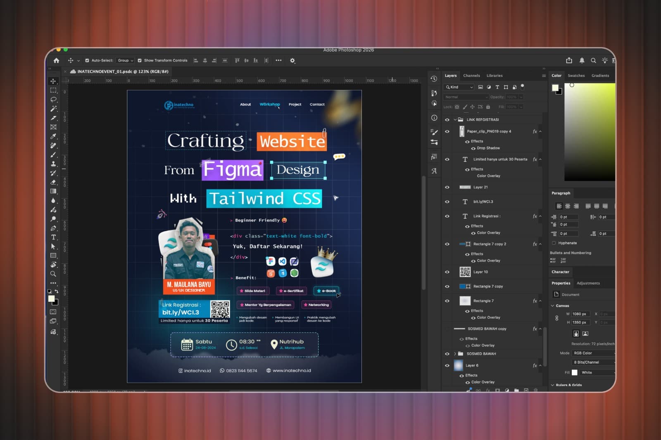Open the History panel icon
661x440 pixels.
tap(434, 79)
